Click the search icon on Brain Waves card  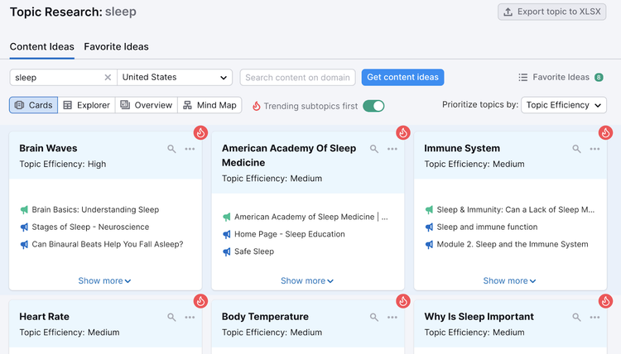pyautogui.click(x=171, y=149)
